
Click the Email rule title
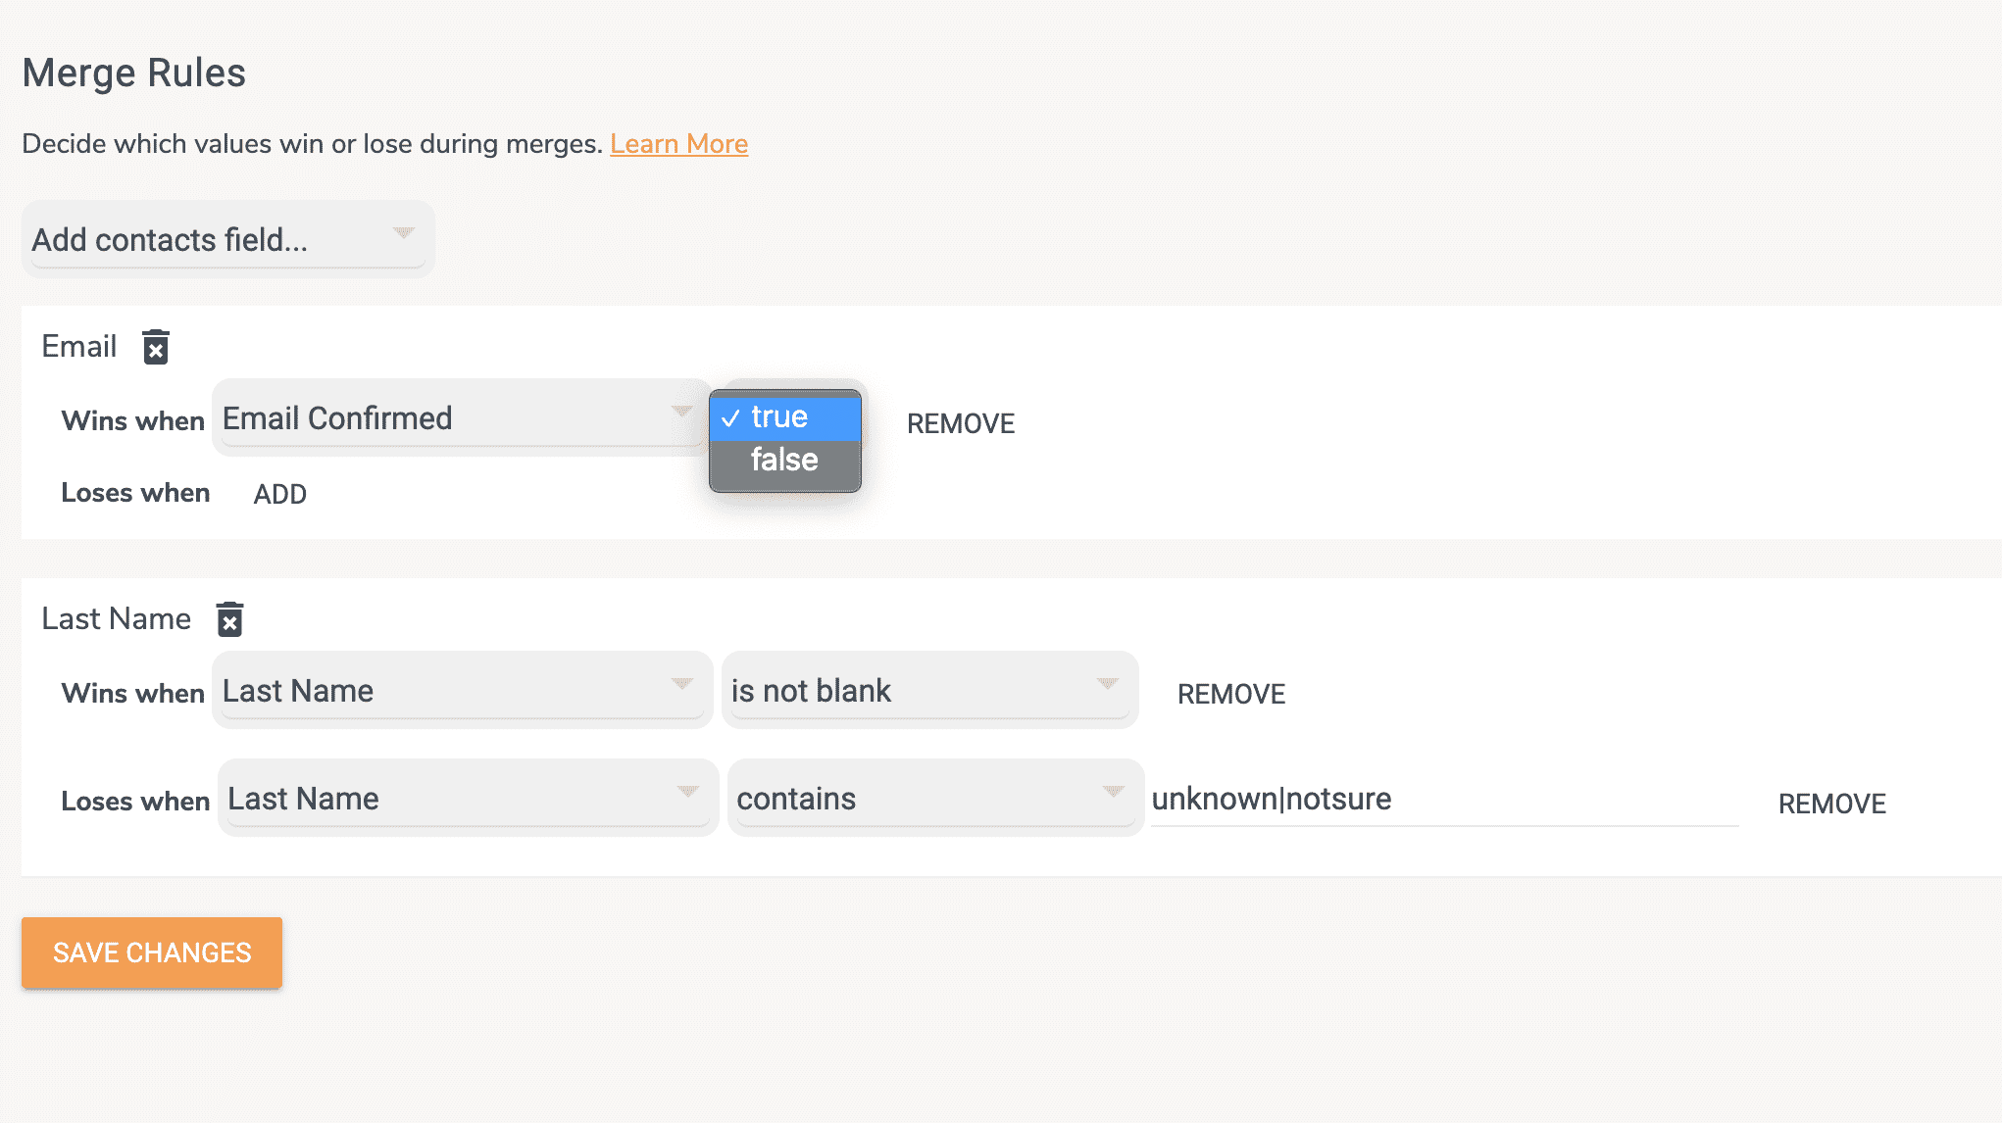click(x=79, y=346)
